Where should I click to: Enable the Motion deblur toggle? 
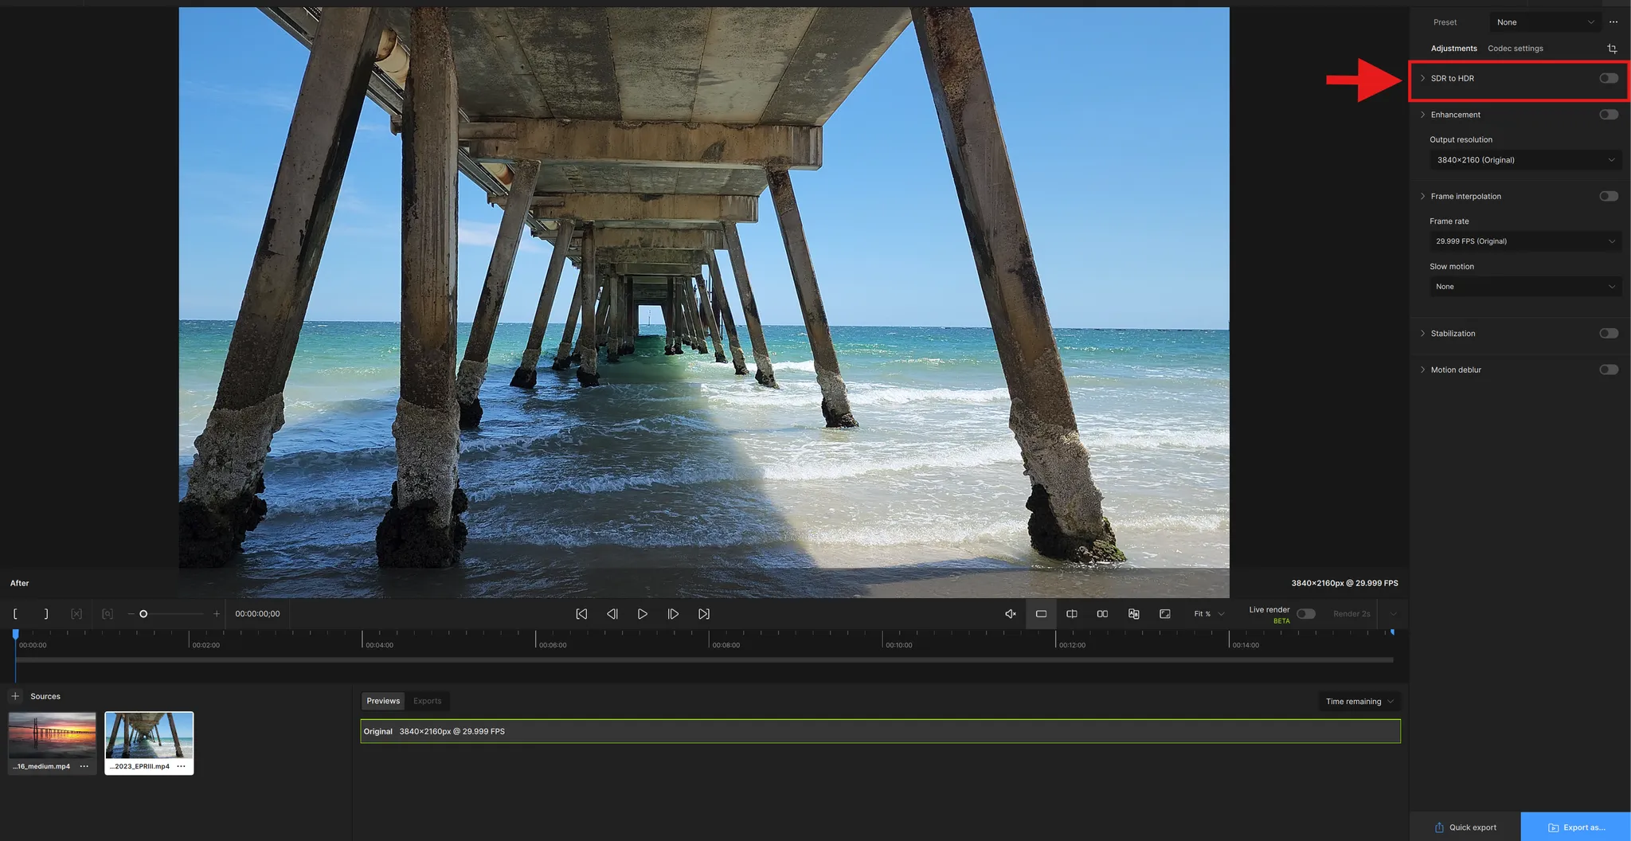click(x=1609, y=370)
